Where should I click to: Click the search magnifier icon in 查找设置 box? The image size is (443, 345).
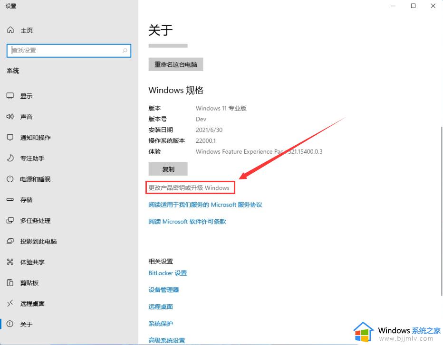pyautogui.click(x=125, y=50)
